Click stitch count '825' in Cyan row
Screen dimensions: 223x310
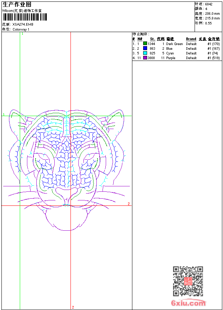click(153, 53)
